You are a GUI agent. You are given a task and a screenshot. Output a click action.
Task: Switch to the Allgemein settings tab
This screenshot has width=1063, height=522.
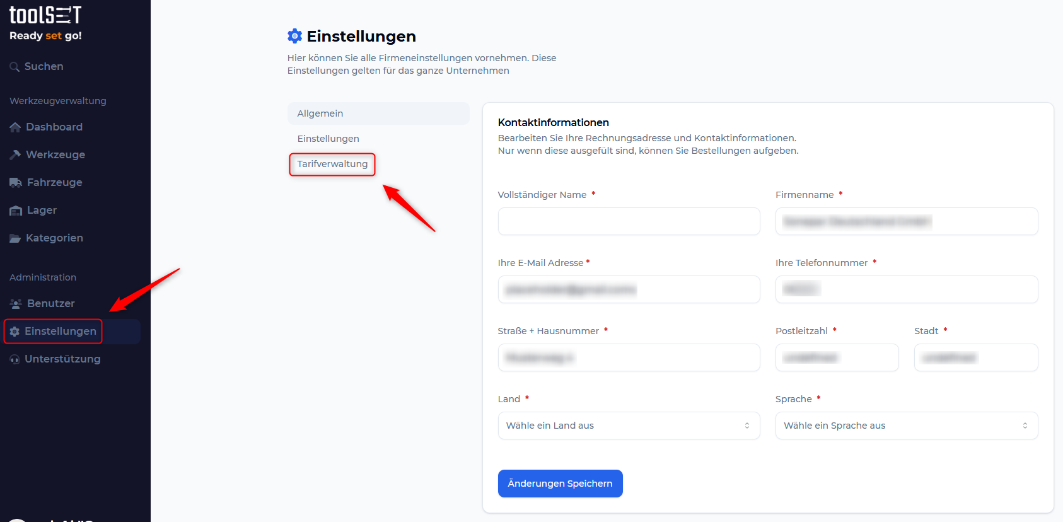point(378,113)
